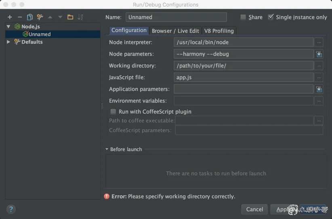Click the JavaScript file input field

point(244,77)
